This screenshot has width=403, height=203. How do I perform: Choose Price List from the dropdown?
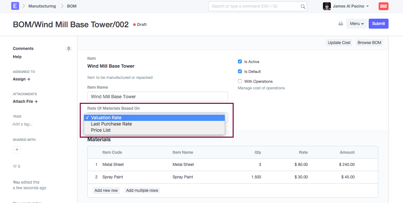point(101,130)
